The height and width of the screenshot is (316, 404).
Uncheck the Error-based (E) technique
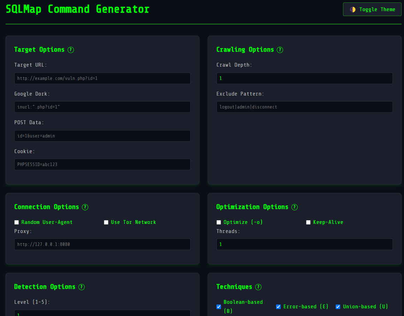click(x=278, y=307)
